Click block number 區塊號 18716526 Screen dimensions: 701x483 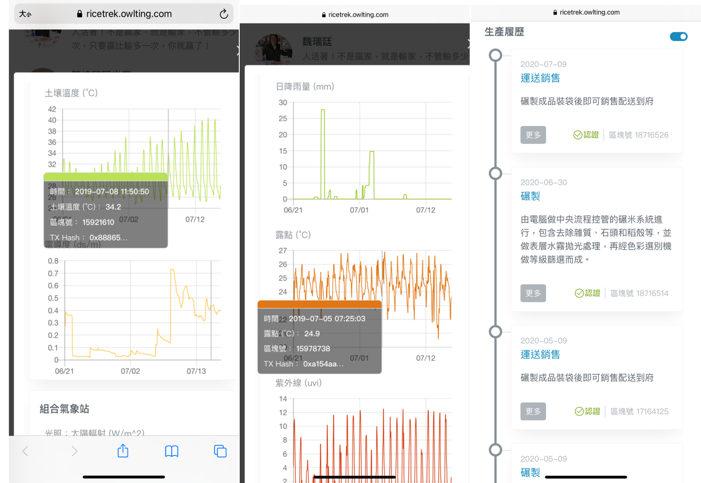(x=639, y=135)
